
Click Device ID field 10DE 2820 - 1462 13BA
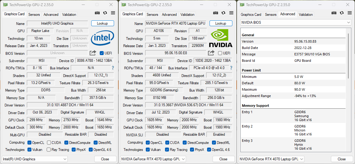pyautogui.click(x=213, y=61)
